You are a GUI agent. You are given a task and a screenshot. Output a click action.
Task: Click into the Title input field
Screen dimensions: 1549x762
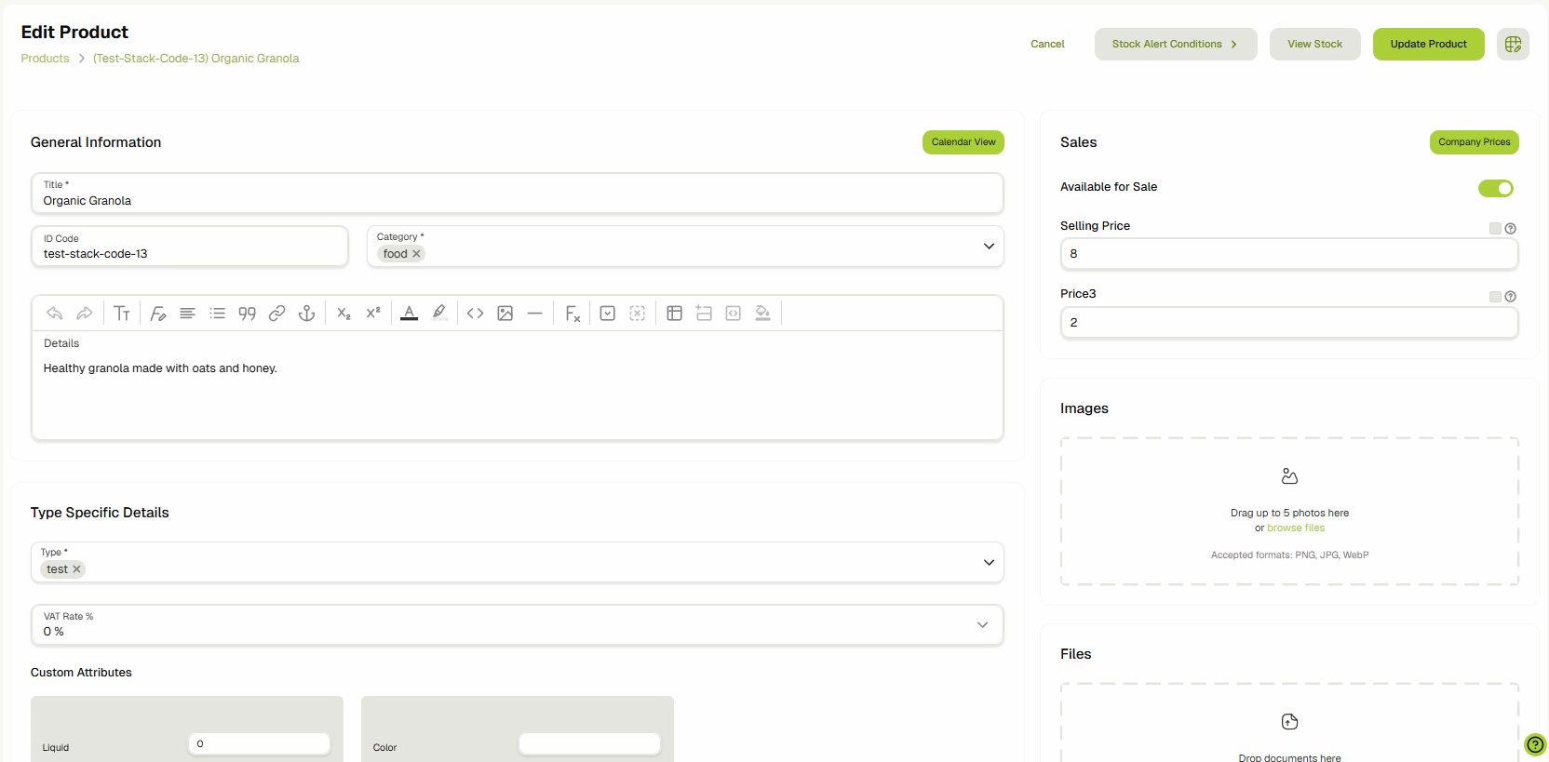pyautogui.click(x=517, y=201)
